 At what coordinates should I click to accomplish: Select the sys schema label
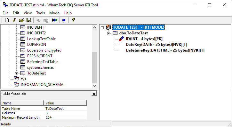pos(23,79)
